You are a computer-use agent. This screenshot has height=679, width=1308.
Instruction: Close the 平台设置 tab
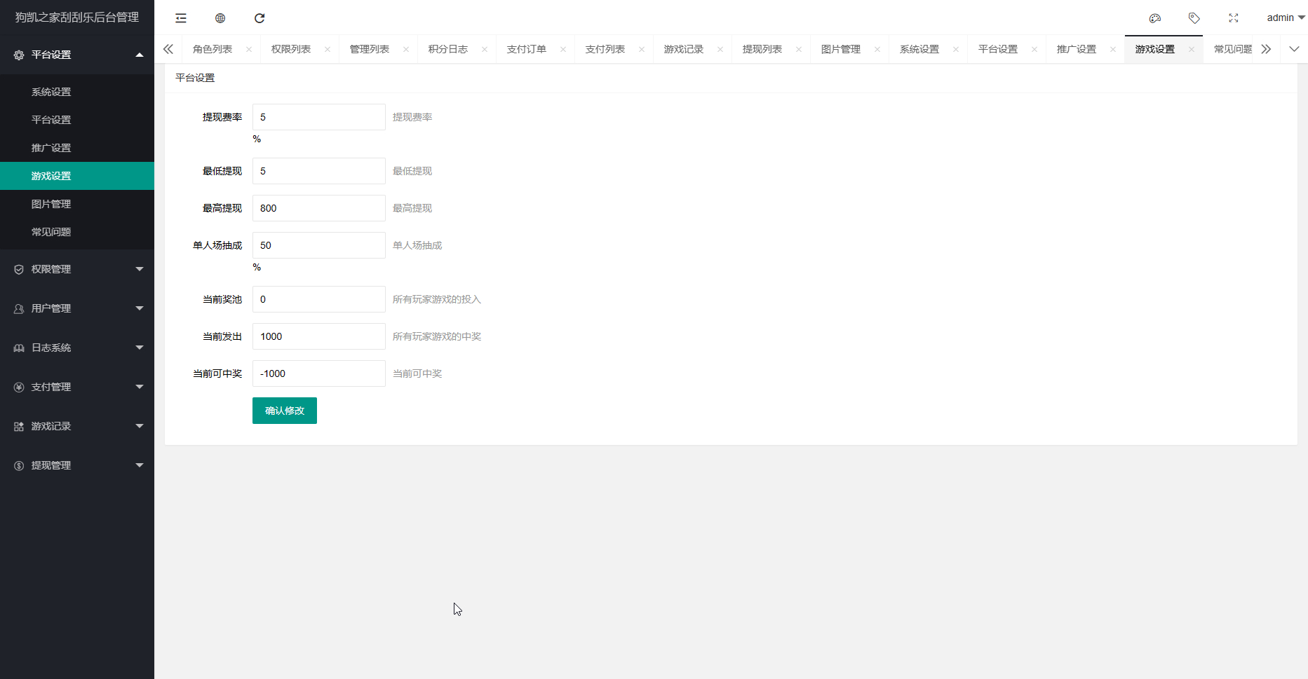click(1034, 49)
